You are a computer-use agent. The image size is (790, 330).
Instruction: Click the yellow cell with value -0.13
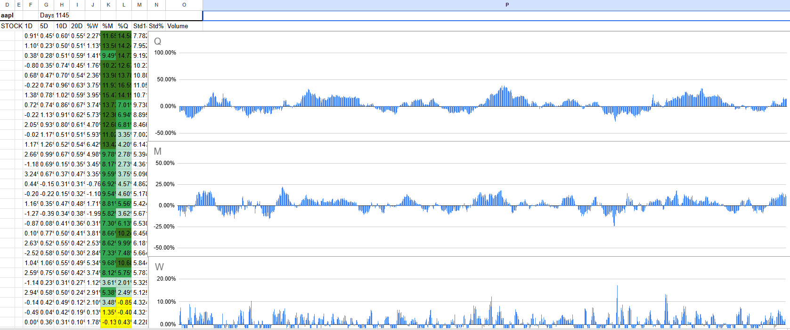tap(108, 322)
